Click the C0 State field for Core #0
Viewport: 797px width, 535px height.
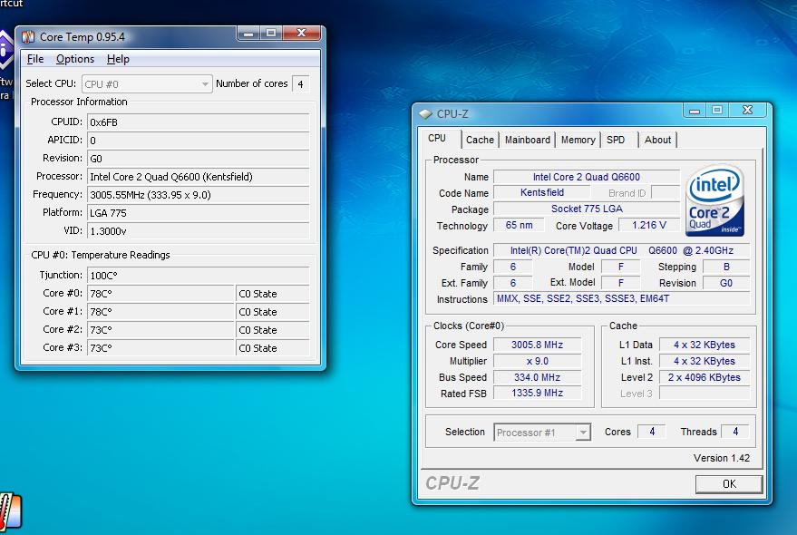click(x=272, y=294)
